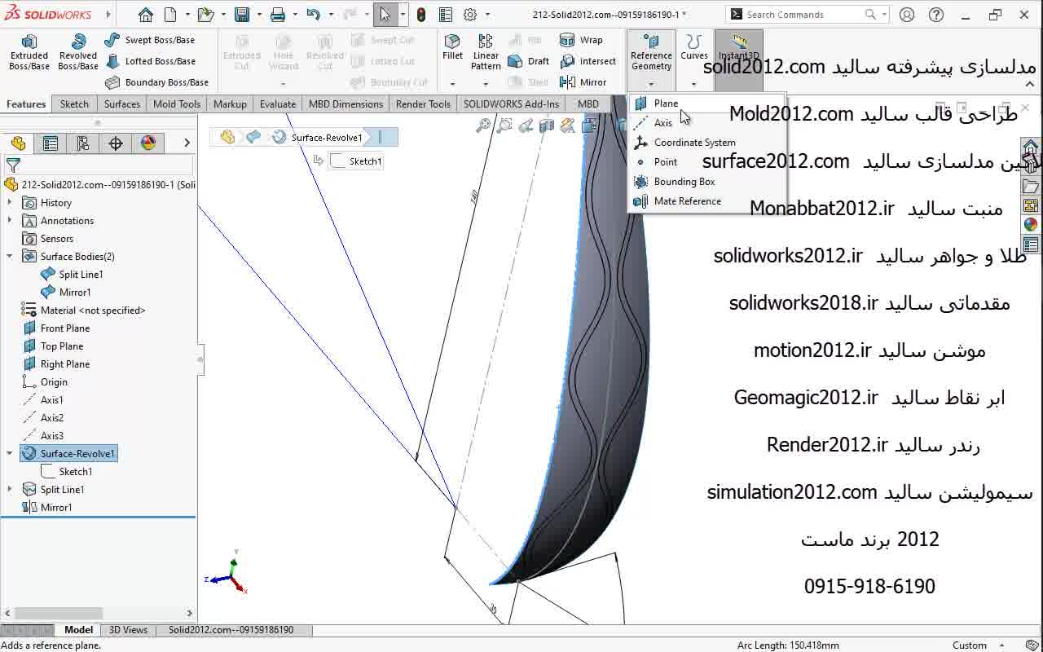
Task: Expand the History tree node
Action: [x=10, y=203]
